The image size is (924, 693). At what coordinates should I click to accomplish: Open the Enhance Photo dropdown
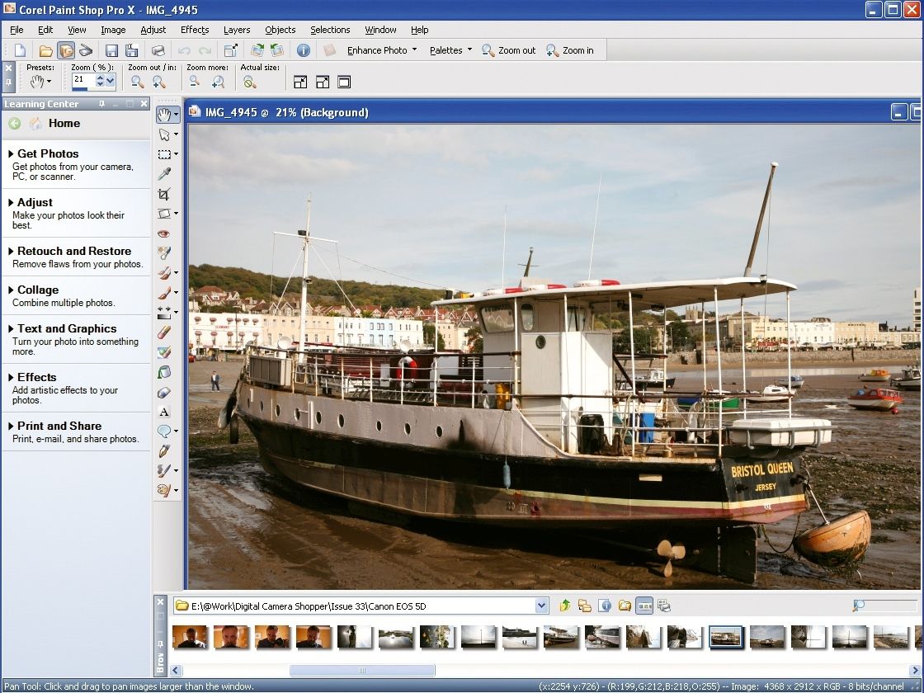(x=379, y=49)
